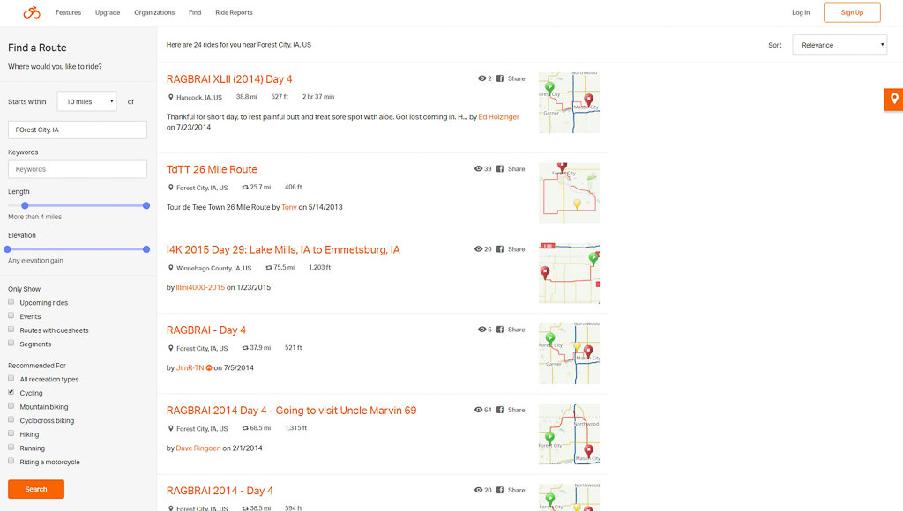Open the Features menu

coord(68,12)
